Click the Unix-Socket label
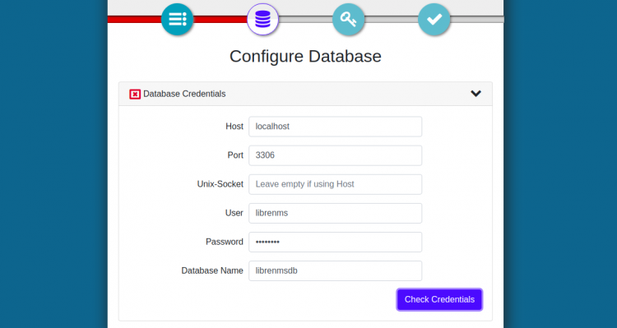 point(220,184)
